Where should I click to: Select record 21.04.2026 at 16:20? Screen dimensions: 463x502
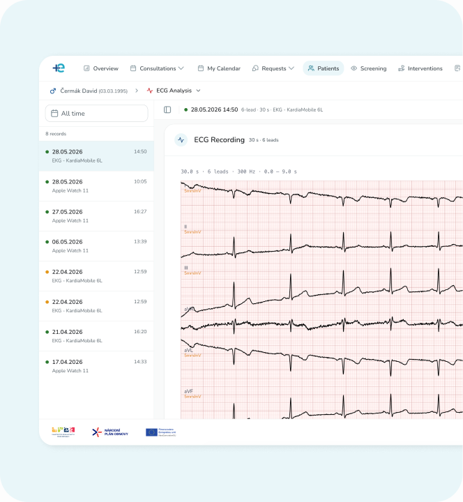tap(96, 336)
